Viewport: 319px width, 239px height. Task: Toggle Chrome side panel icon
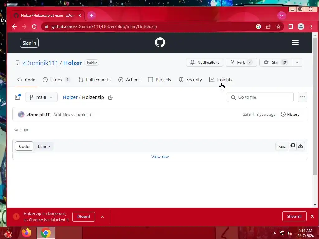point(291,26)
